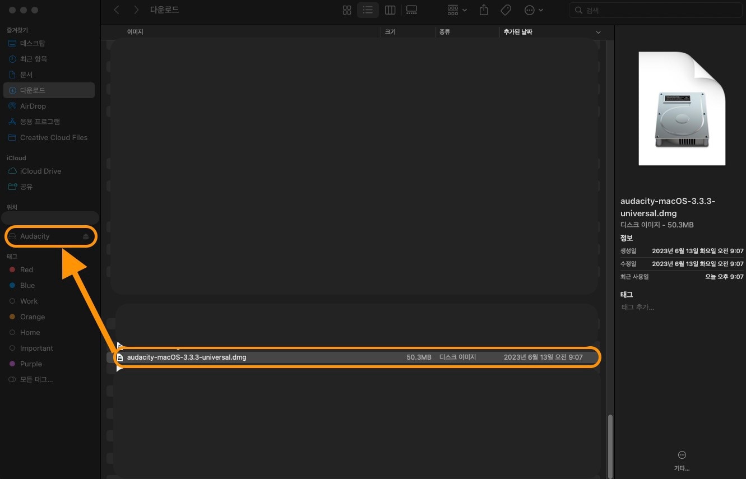Sort by the 추가된 날짜 column header
This screenshot has width=746, height=479.
click(x=518, y=32)
